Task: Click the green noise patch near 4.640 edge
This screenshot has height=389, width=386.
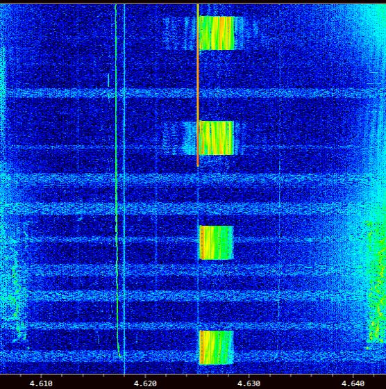Action: pos(376,283)
